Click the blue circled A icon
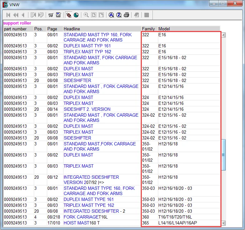245x230 pixels. click(111, 15)
